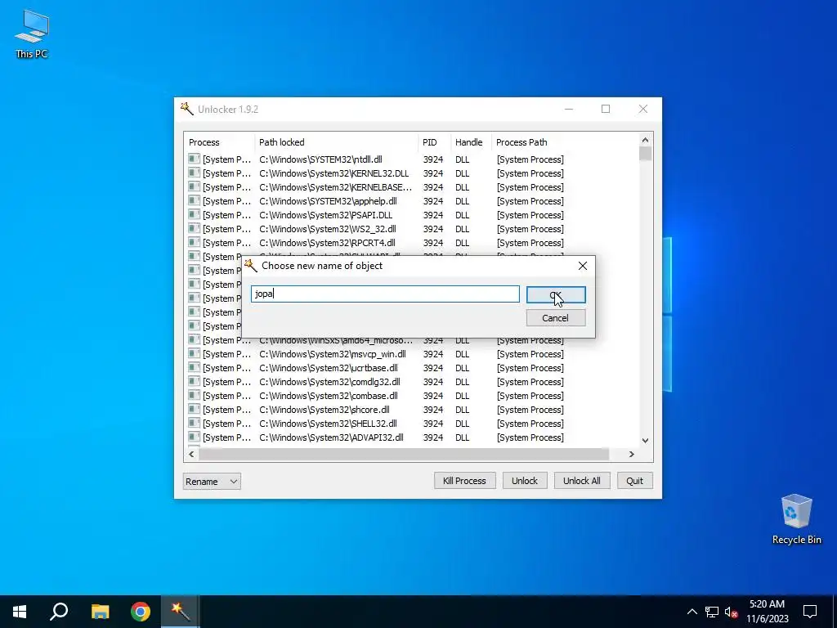Screen dimensions: 837x628
Task: Click the Unlock All button
Action: tap(582, 481)
